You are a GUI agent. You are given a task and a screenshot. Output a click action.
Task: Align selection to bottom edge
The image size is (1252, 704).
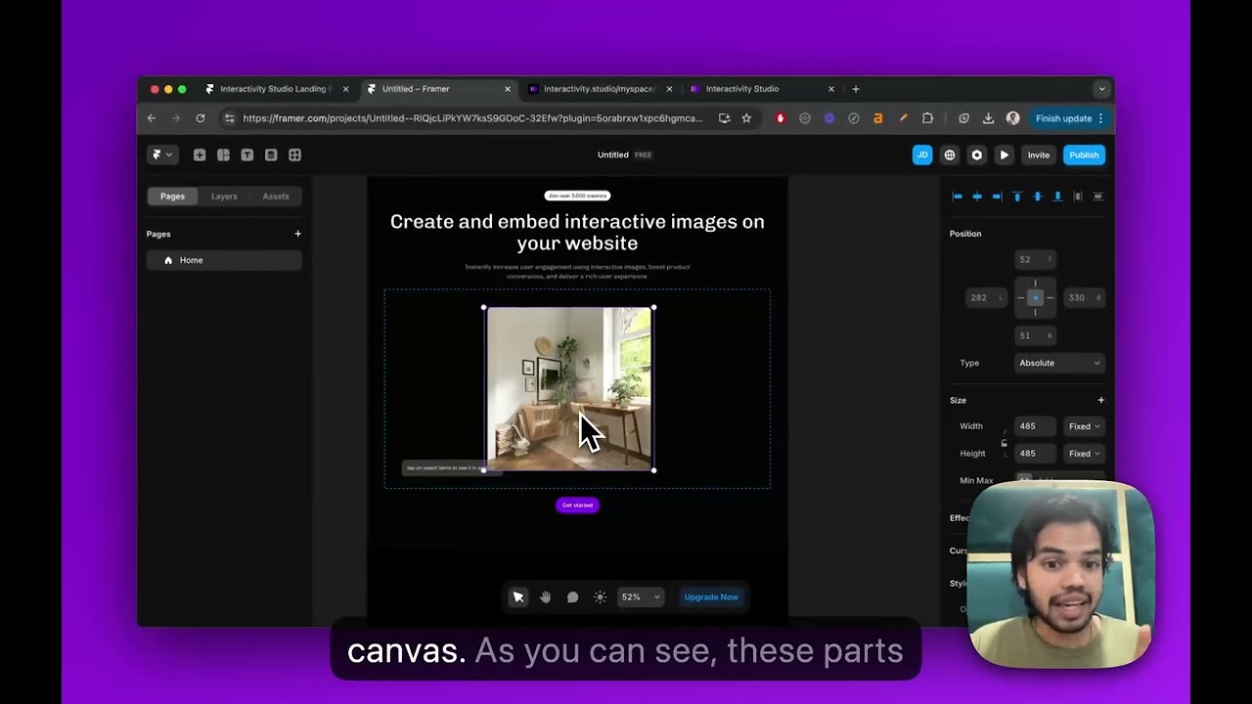point(1057,197)
